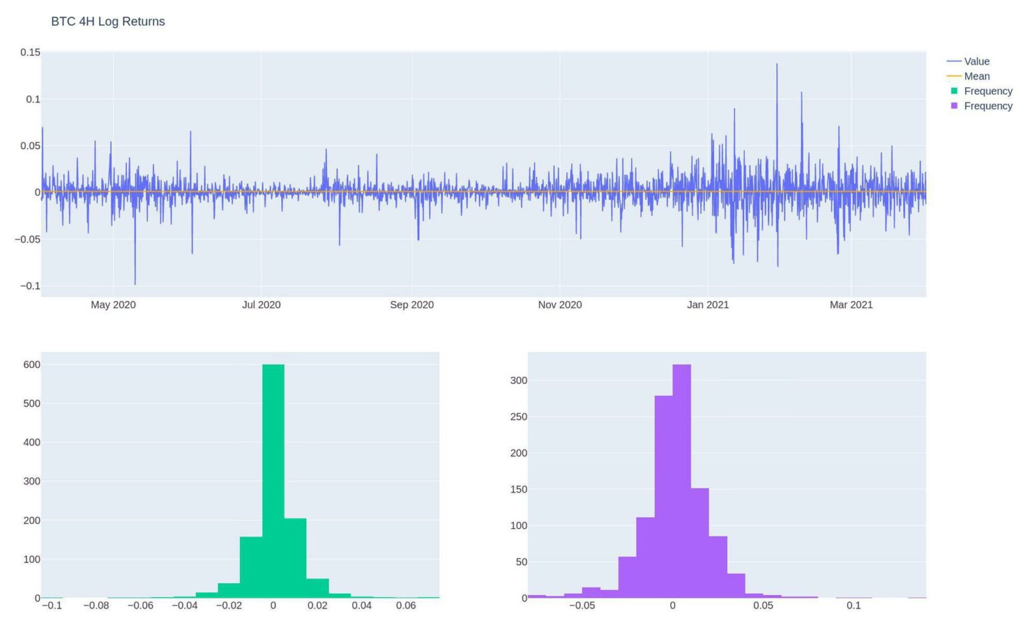The height and width of the screenshot is (639, 1023).
Task: Click the green Frequency legend swatch
Action: tap(953, 91)
